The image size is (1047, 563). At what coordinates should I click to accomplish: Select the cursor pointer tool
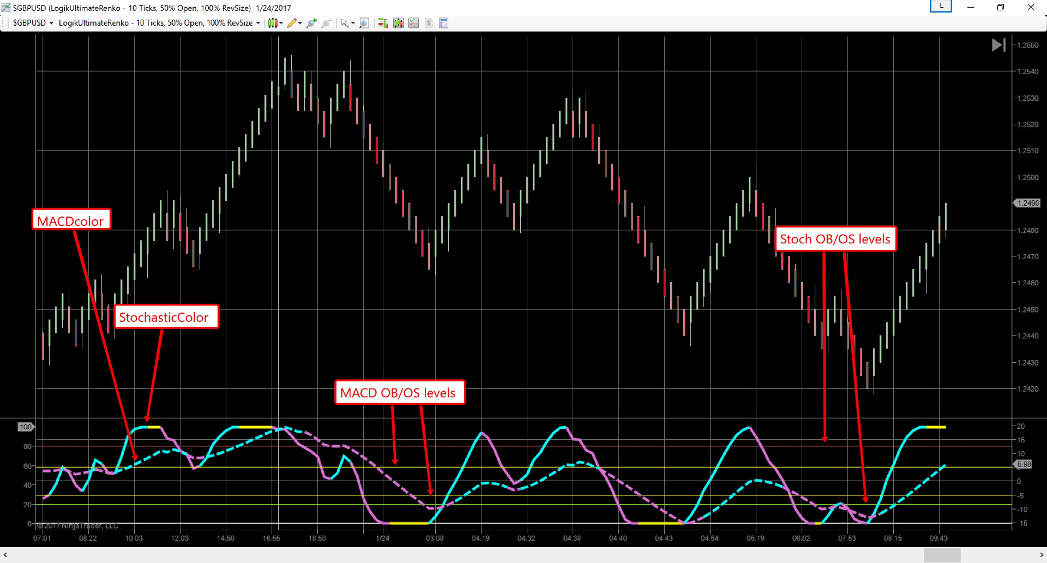(x=344, y=23)
